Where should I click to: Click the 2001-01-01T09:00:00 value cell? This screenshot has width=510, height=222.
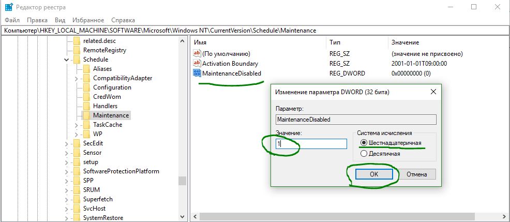[x=419, y=63]
